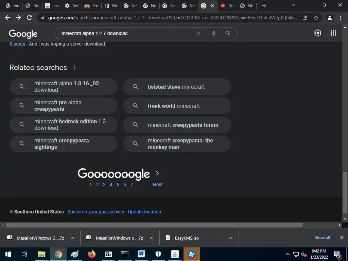
Task: Switch to the 'Ind' tab
Action: pyautogui.click(x=13, y=6)
